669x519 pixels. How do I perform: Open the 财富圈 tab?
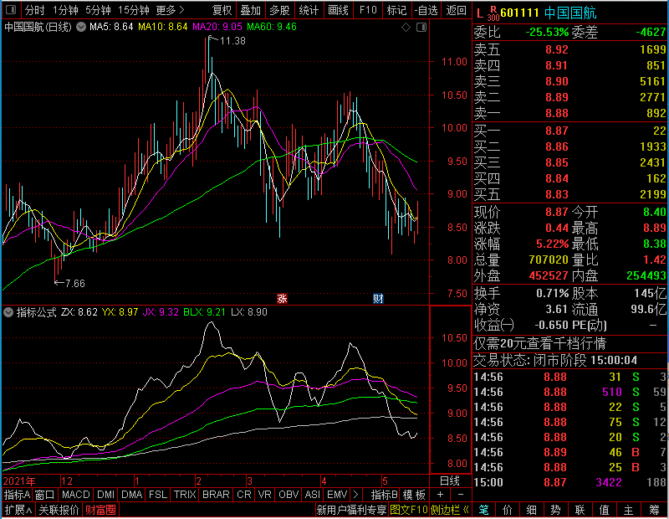100,510
